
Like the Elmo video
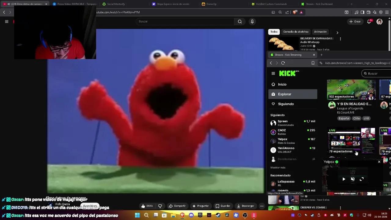[x=147, y=206]
